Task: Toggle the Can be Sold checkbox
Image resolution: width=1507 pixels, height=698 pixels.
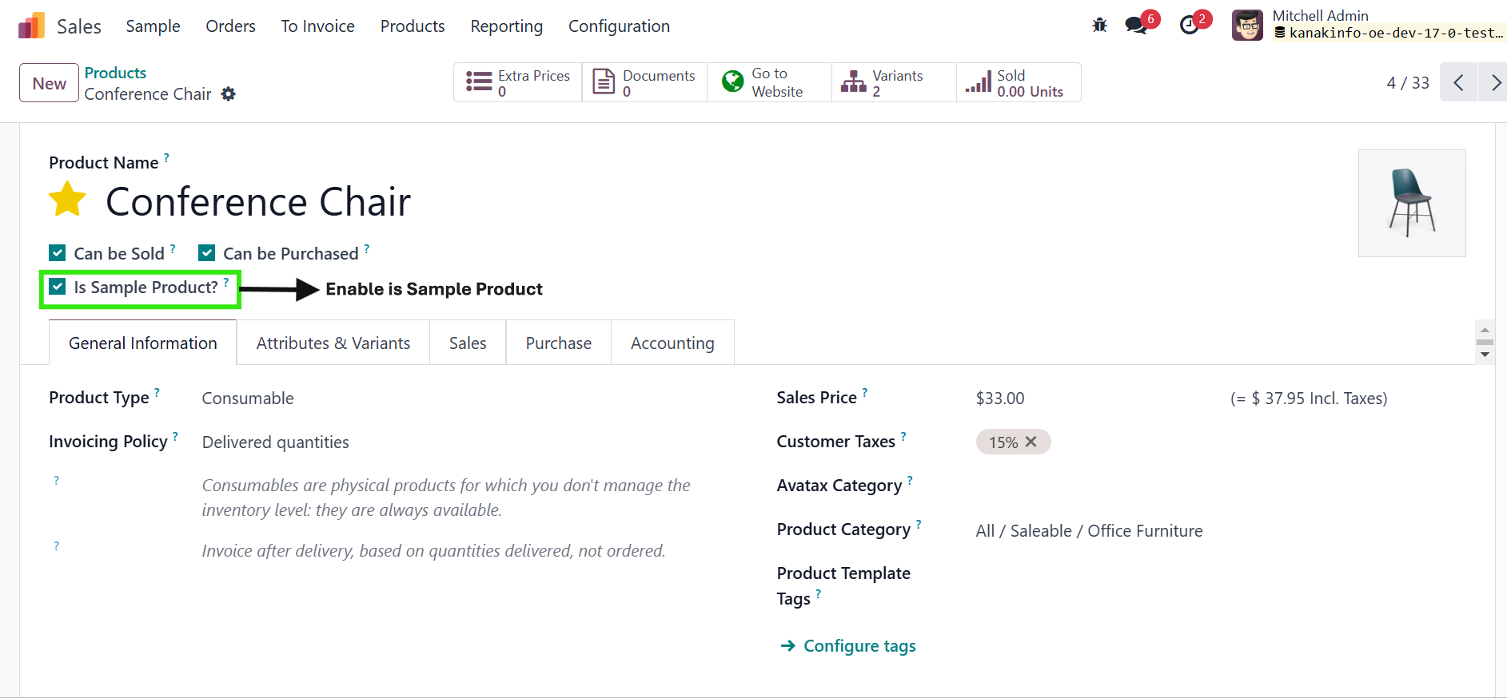Action: coord(58,253)
